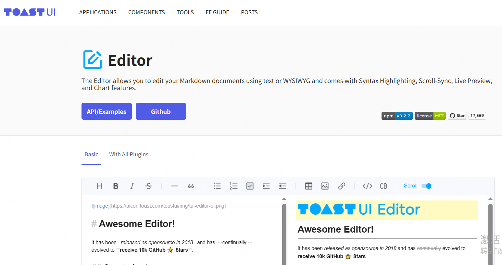Click the image URL in markdown source
Image resolution: width=502 pixels, height=265 pixels.
pyautogui.click(x=168, y=206)
